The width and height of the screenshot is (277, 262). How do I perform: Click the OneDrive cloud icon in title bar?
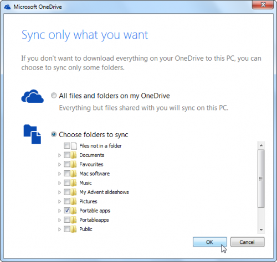pyautogui.click(x=7, y=7)
